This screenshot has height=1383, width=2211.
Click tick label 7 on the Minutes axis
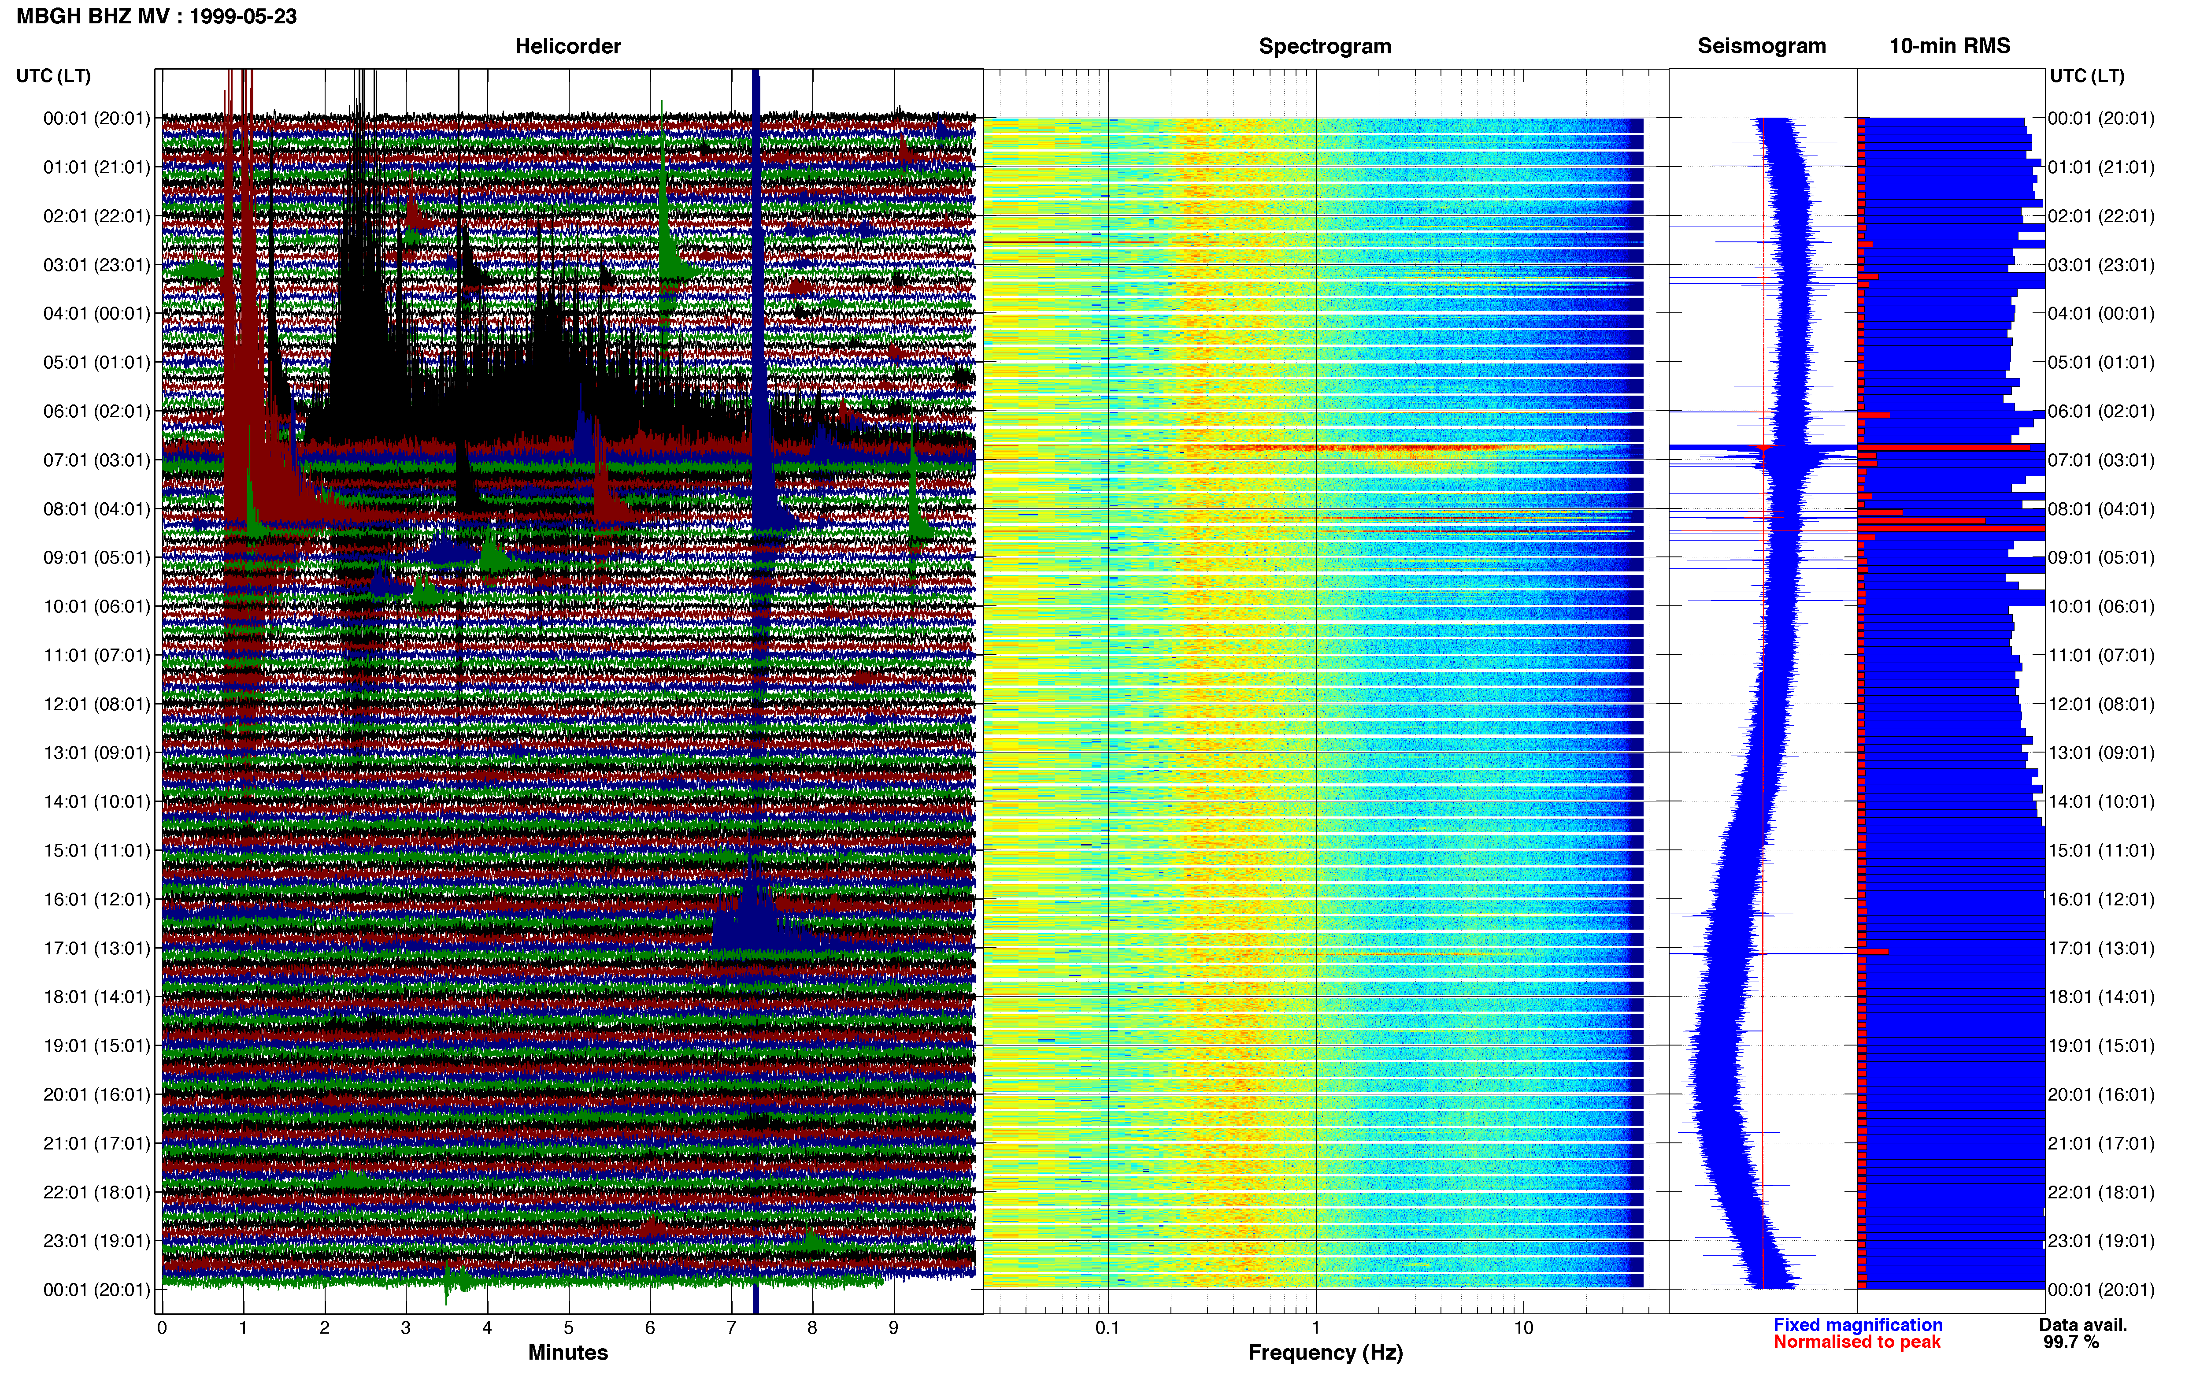point(732,1328)
